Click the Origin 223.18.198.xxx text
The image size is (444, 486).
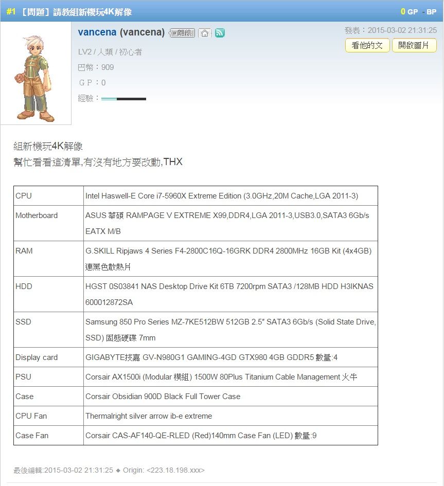tap(164, 470)
